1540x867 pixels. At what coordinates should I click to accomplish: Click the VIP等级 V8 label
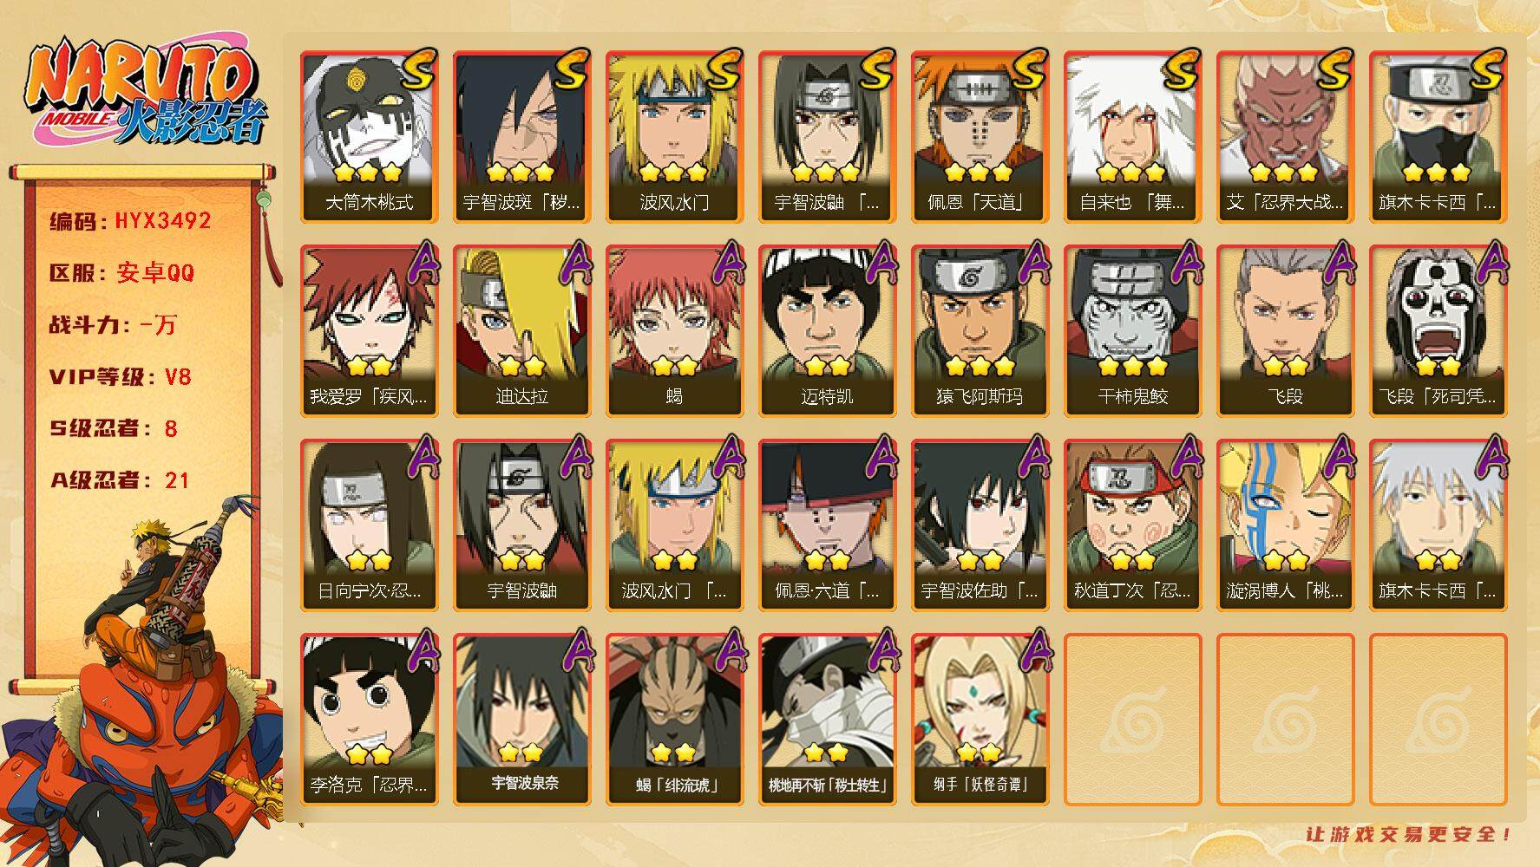[x=120, y=377]
